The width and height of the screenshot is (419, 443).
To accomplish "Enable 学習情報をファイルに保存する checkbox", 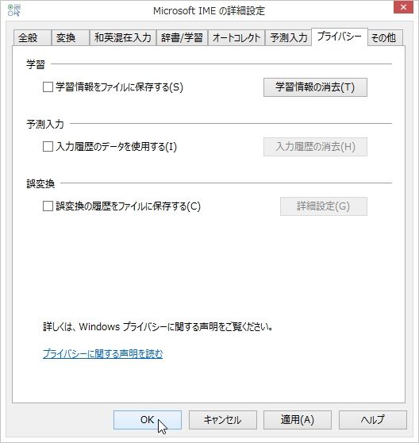I will pyautogui.click(x=48, y=87).
